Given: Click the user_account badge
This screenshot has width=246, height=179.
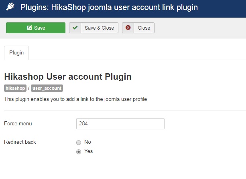Looking at the screenshot, I should click(47, 88).
